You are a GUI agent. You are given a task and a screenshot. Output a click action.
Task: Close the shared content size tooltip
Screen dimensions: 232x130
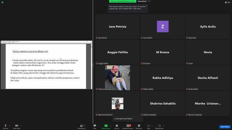click(146, 6)
